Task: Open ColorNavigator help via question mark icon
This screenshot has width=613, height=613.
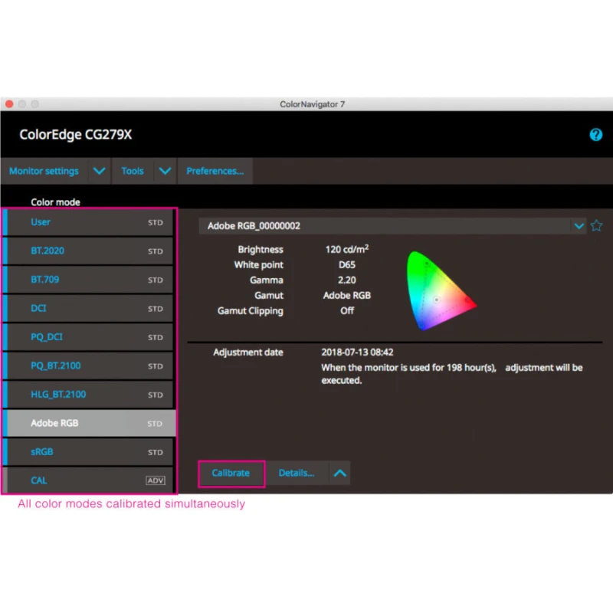Action: pos(596,135)
